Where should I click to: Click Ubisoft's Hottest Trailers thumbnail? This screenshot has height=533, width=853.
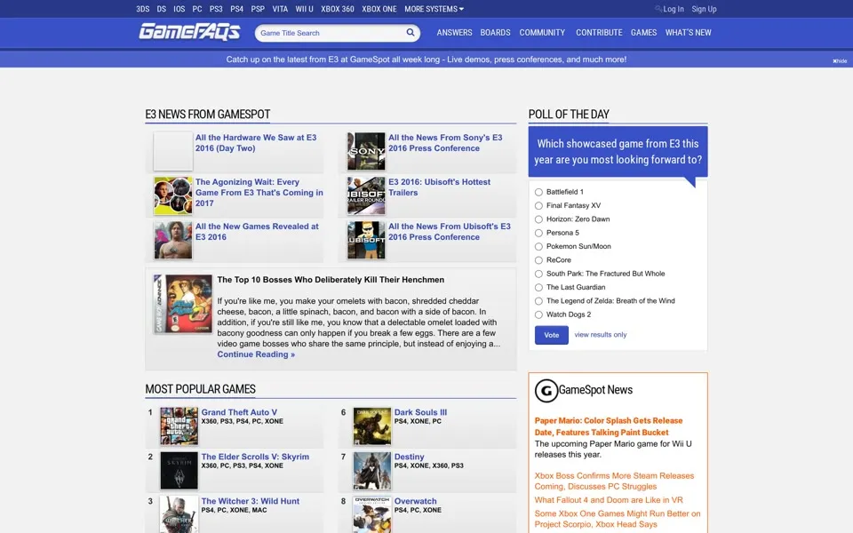click(x=366, y=195)
